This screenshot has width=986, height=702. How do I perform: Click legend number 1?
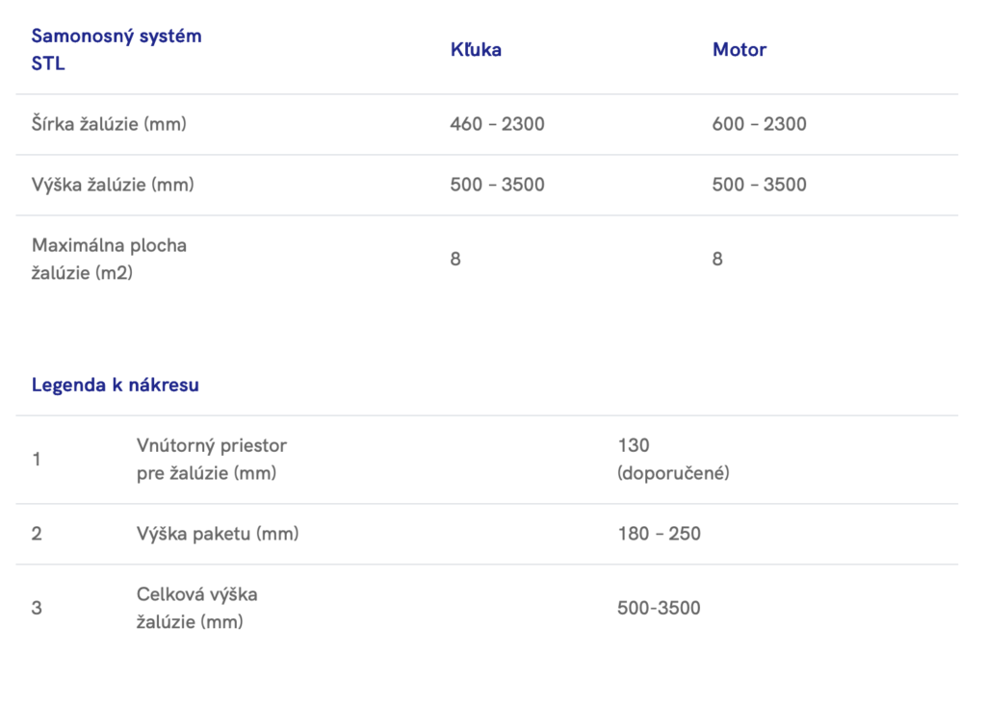[37, 460]
